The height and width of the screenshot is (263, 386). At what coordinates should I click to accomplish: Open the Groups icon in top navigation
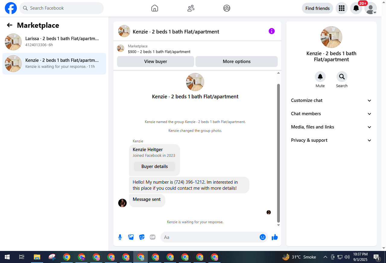[x=227, y=8]
